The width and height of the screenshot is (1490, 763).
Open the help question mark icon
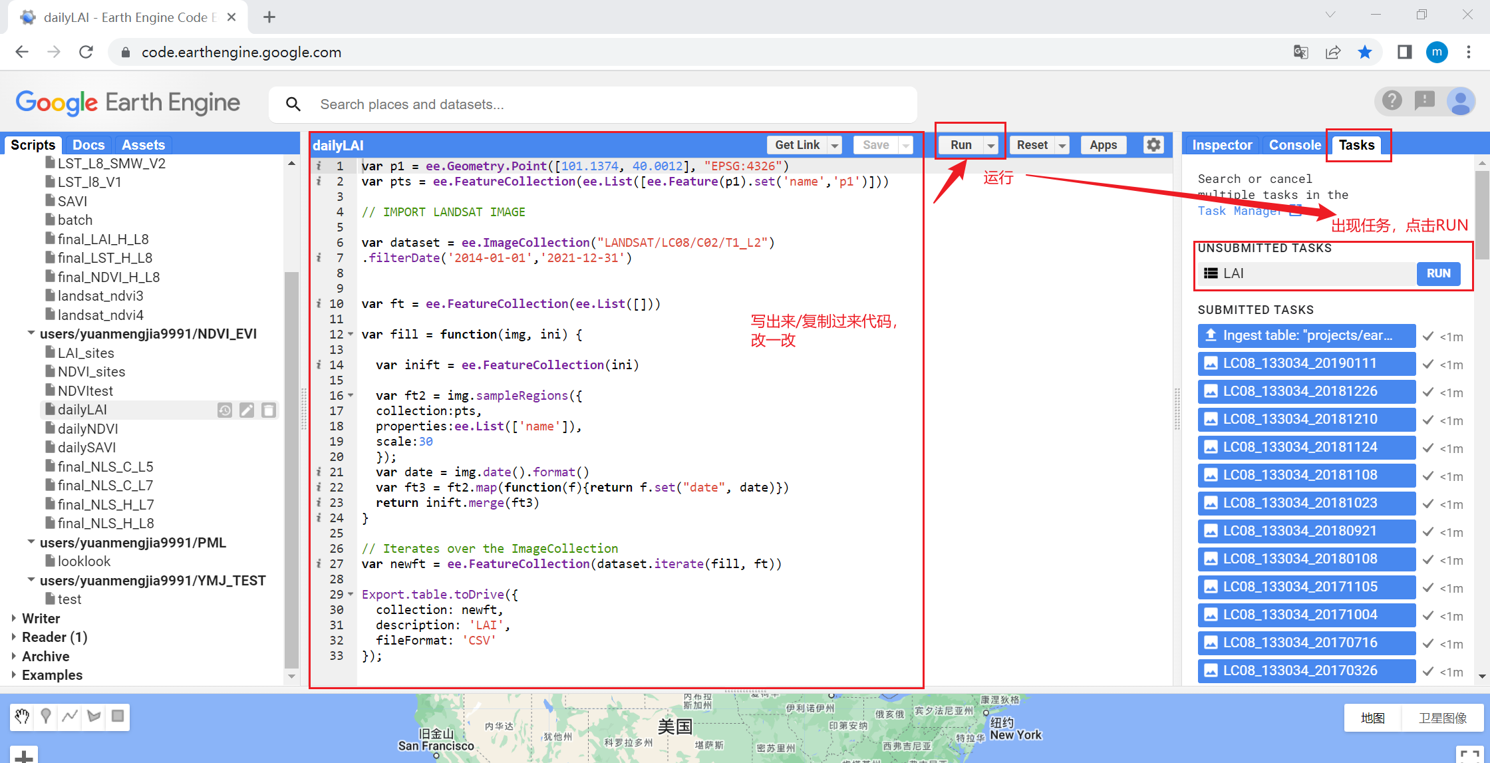(1391, 101)
